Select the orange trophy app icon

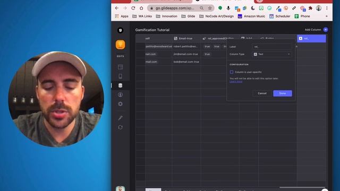[x=121, y=45]
